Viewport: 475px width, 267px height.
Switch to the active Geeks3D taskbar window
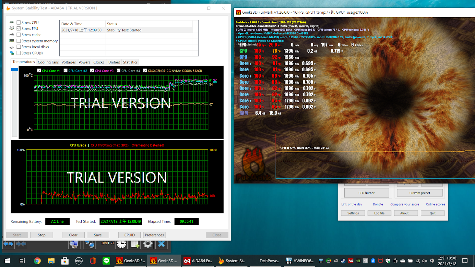click(164, 261)
